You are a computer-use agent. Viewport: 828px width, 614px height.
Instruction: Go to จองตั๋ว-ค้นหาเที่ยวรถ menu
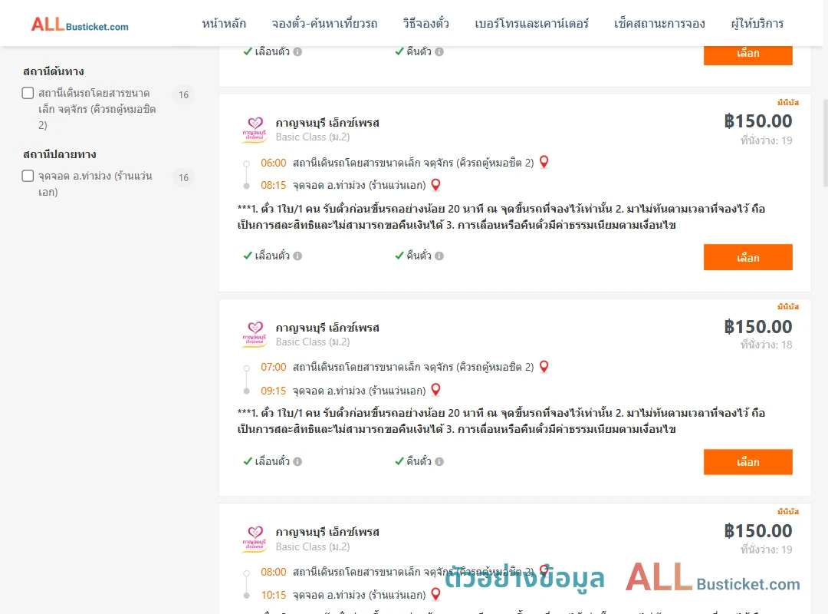click(x=324, y=24)
